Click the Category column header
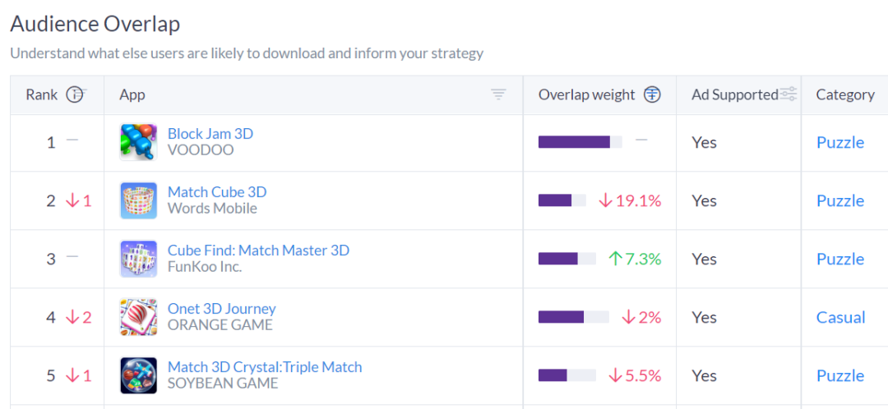888x409 pixels. pyautogui.click(x=844, y=94)
